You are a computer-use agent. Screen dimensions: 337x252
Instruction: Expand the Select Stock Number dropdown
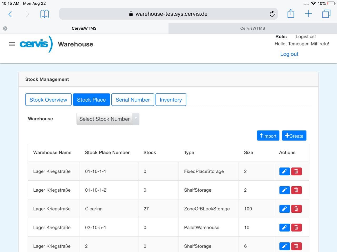(108, 119)
